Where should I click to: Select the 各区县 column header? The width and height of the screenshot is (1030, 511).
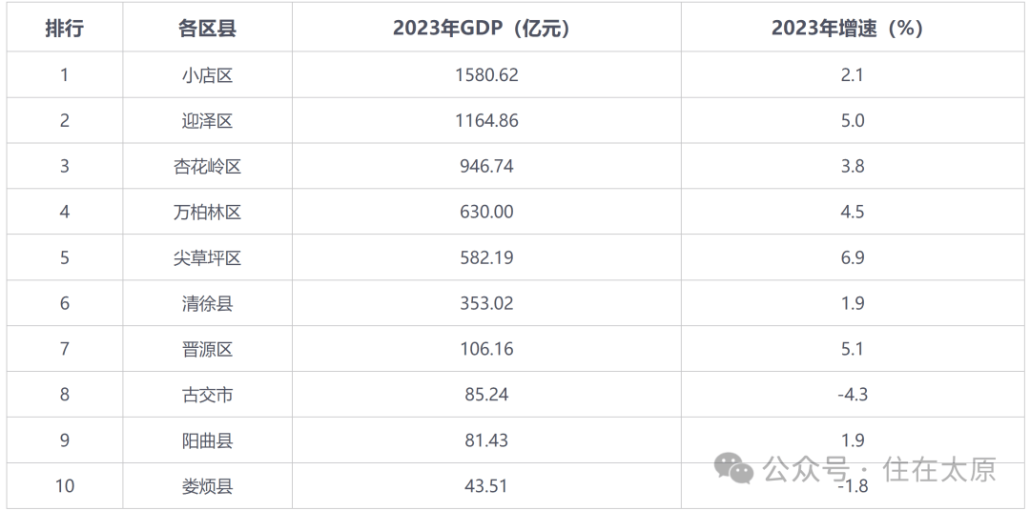(x=207, y=29)
